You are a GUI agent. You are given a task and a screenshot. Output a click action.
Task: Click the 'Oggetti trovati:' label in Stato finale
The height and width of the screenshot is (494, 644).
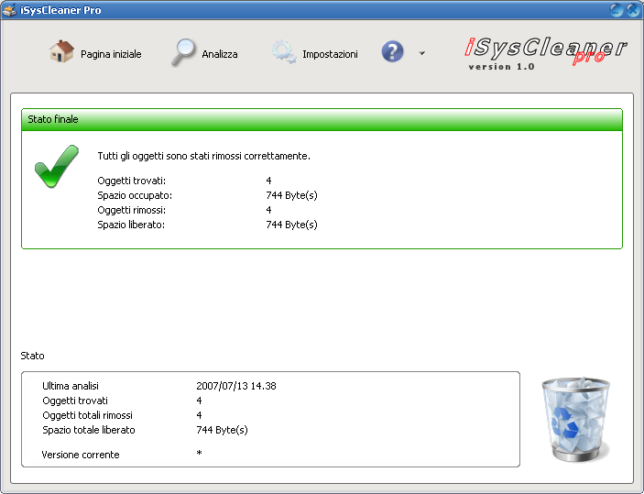coord(131,181)
